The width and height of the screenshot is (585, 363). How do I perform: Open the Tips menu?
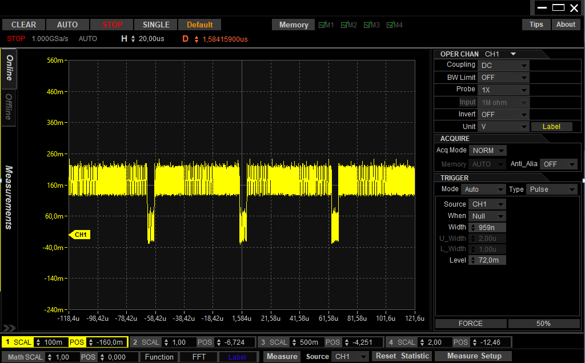[536, 24]
